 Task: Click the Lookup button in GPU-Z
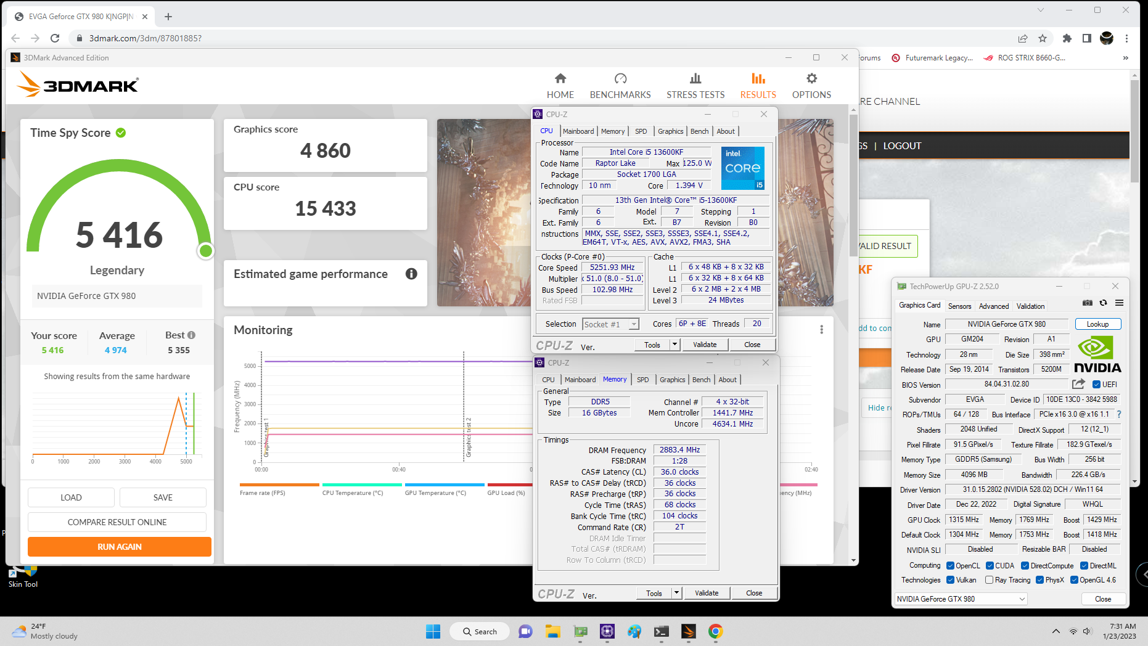tap(1097, 324)
